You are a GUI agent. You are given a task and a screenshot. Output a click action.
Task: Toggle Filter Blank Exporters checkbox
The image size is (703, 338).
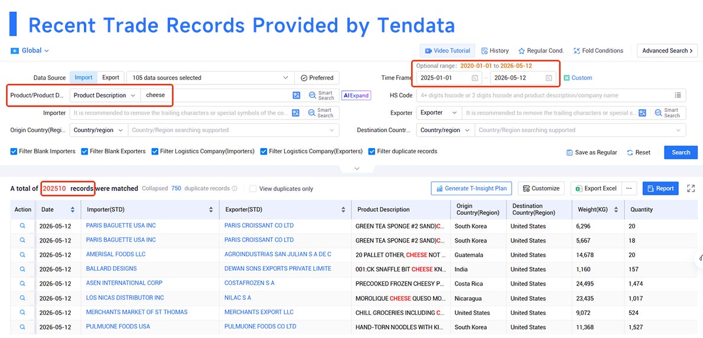click(x=84, y=152)
